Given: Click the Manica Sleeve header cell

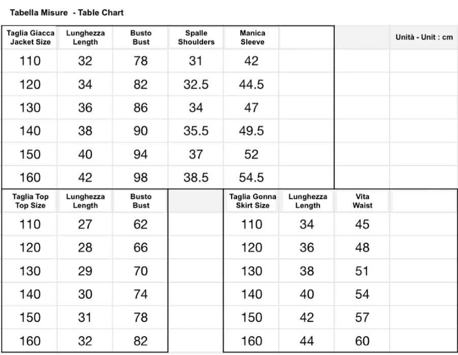Looking at the screenshot, I should point(252,37).
